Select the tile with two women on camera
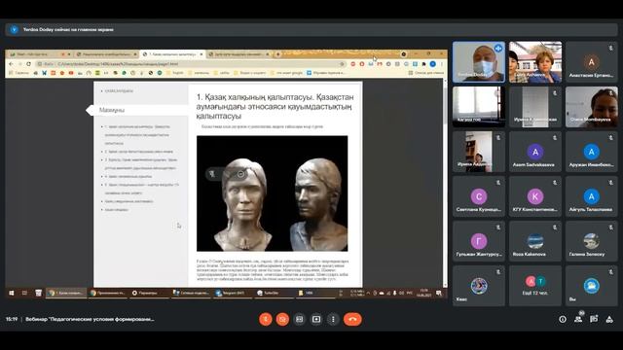 tap(535, 62)
